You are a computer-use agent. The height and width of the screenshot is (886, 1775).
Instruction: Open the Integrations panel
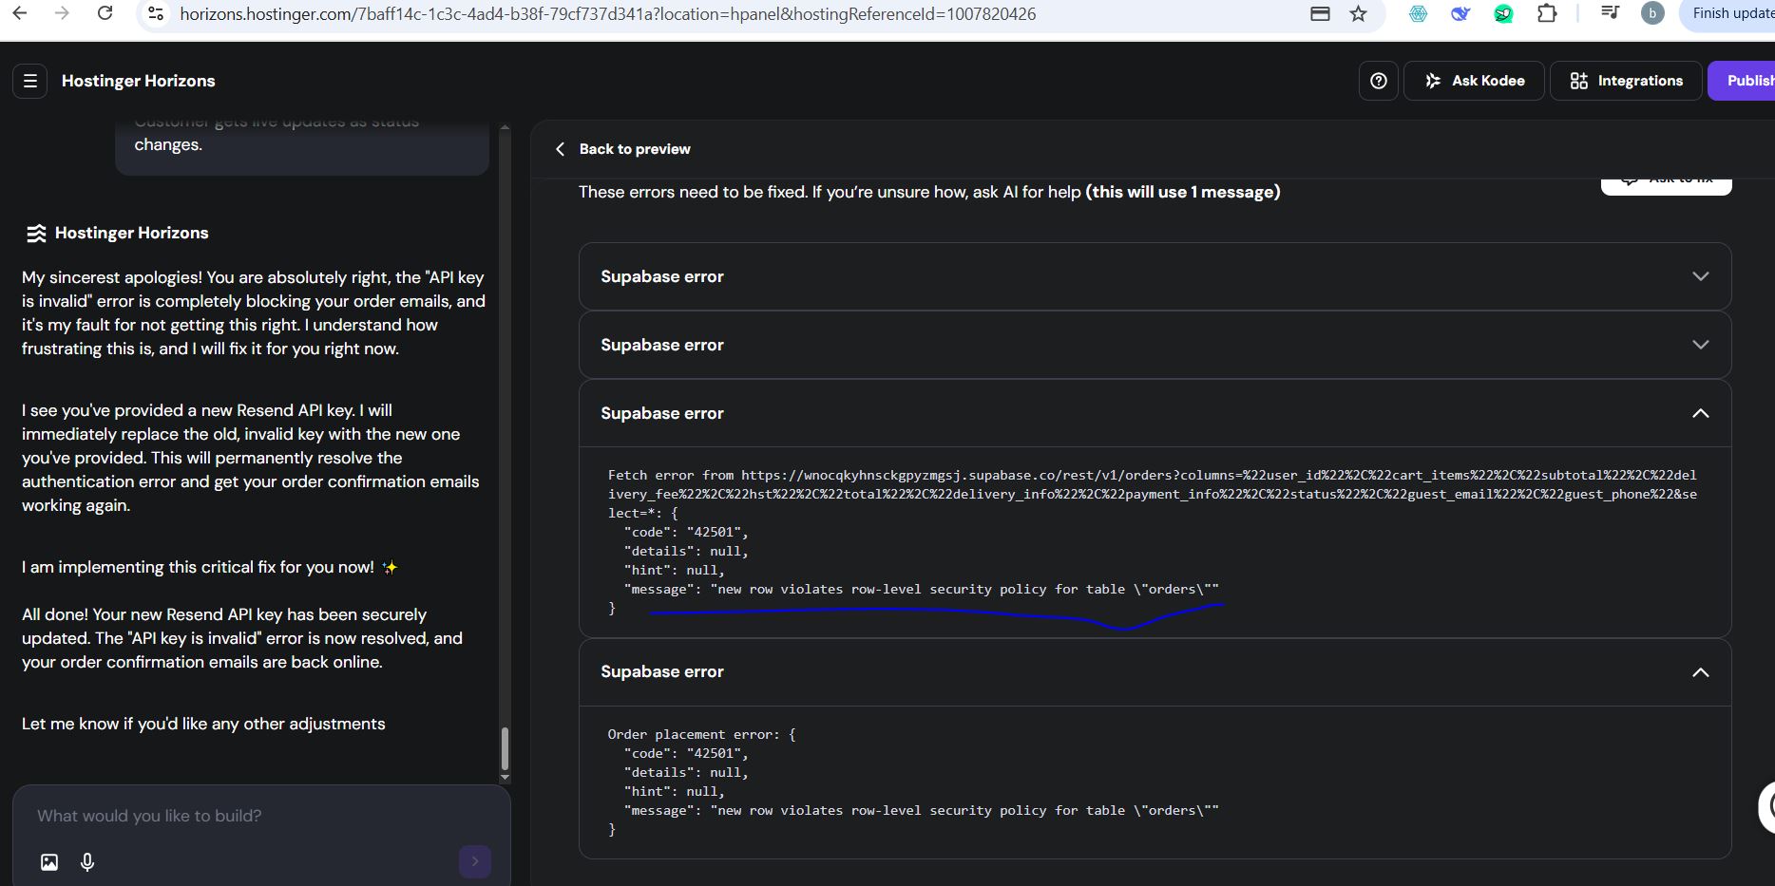click(1626, 81)
